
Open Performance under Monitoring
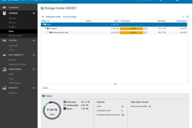click(x=15, y=83)
